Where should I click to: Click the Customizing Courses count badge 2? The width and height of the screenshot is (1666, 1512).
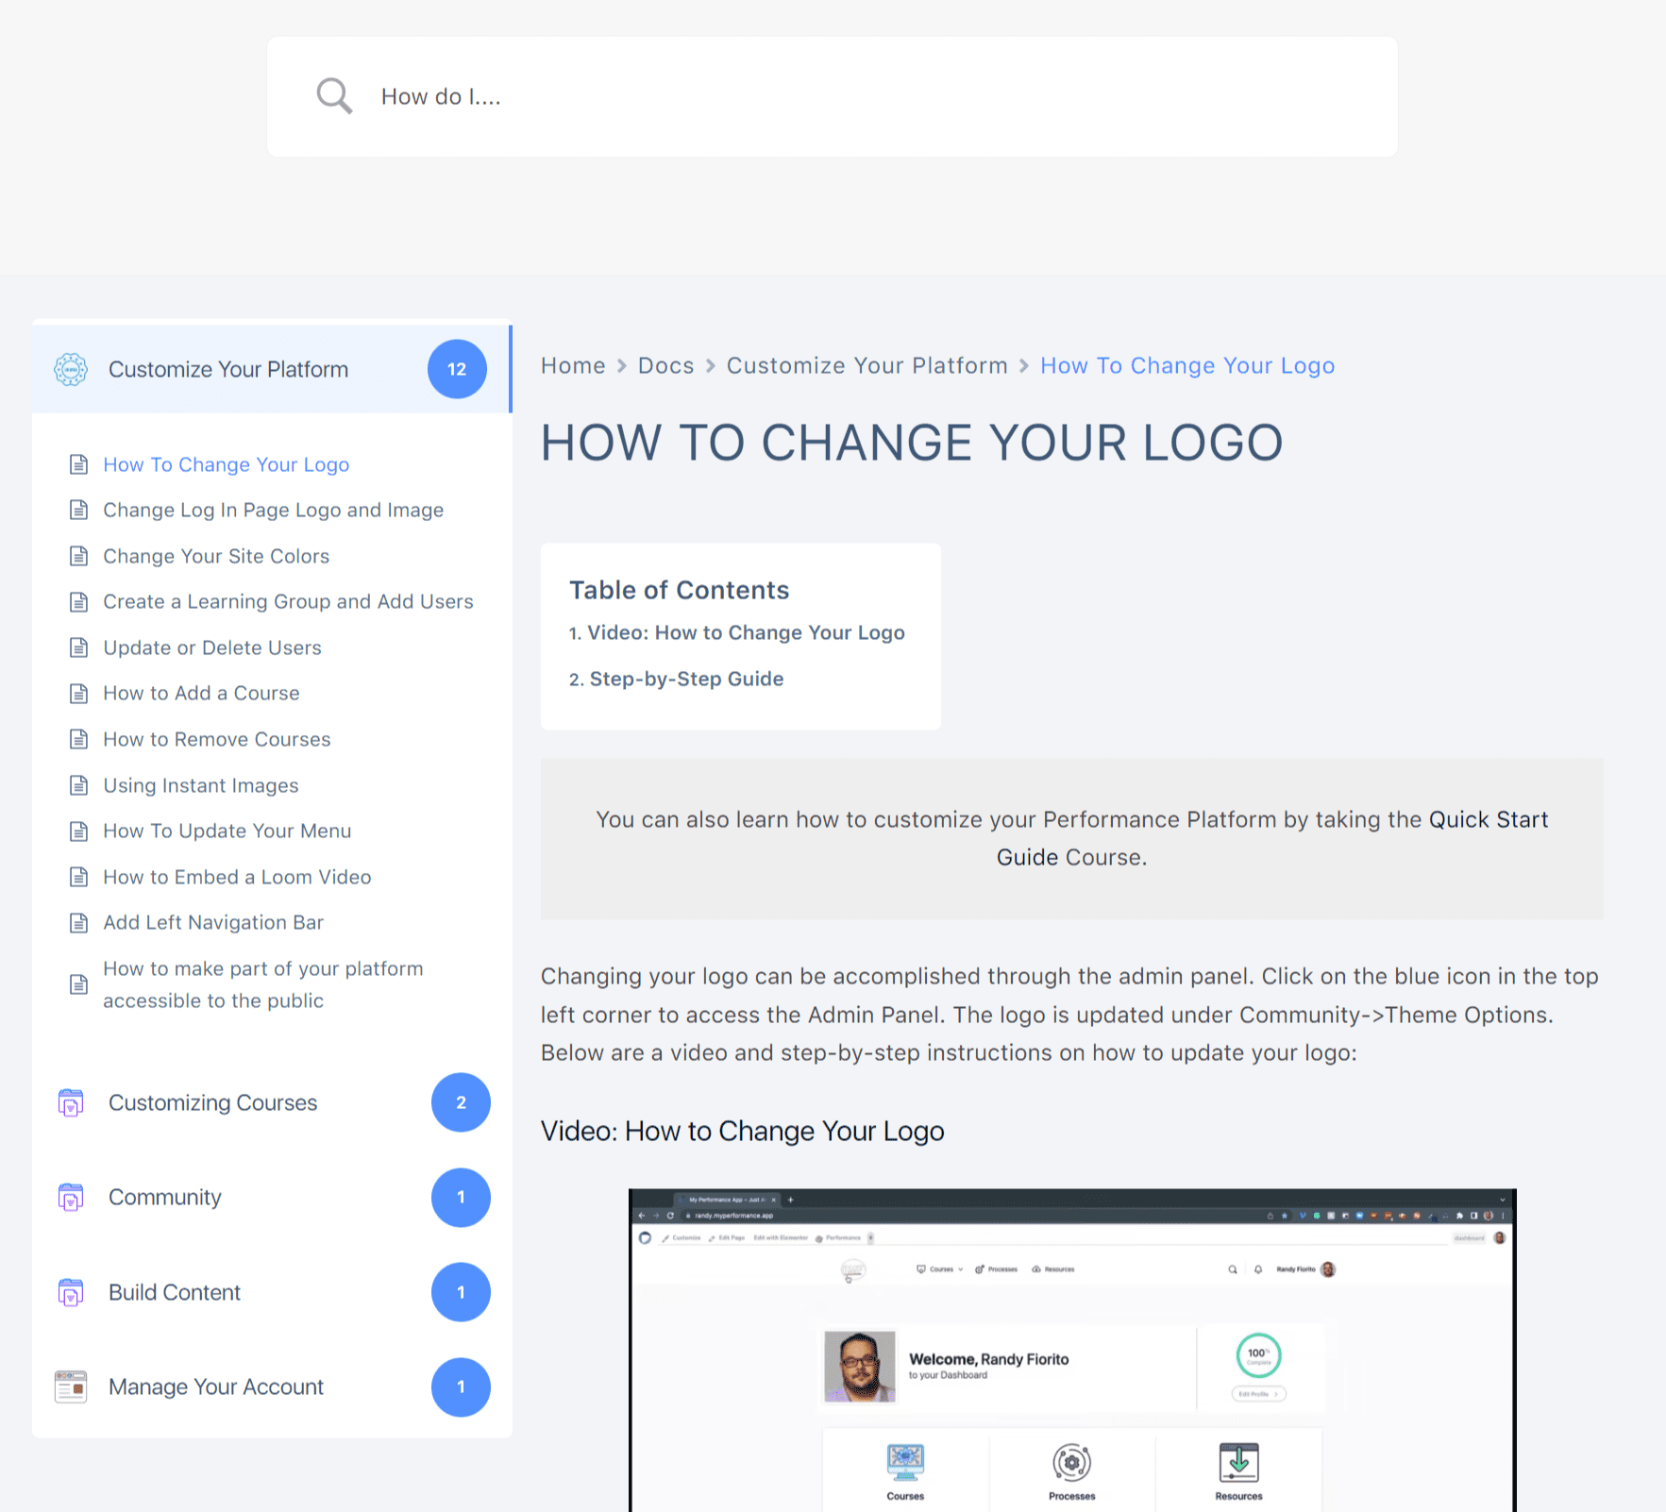461,1102
